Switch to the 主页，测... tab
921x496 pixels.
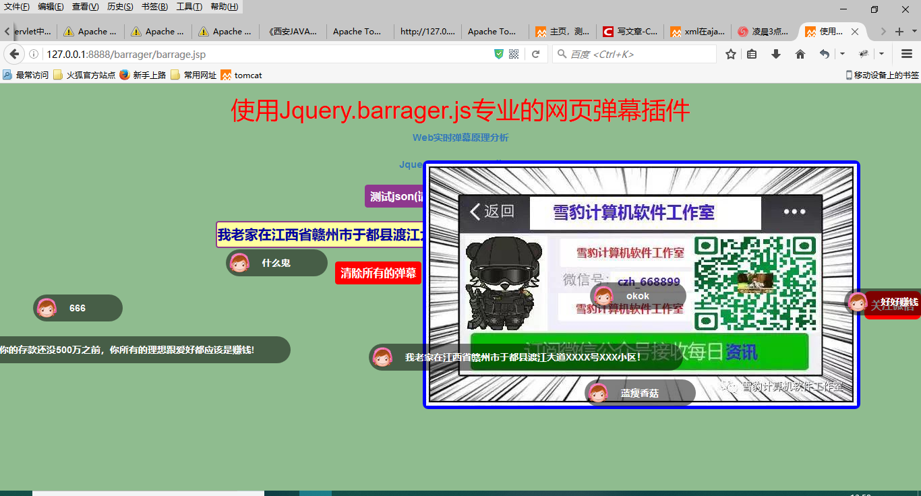562,32
